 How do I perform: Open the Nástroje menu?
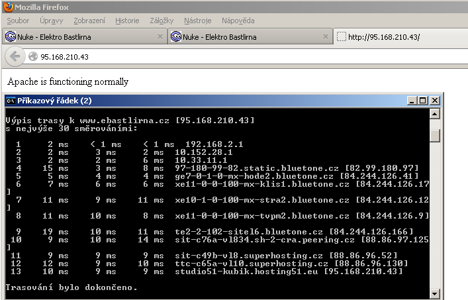pos(199,21)
